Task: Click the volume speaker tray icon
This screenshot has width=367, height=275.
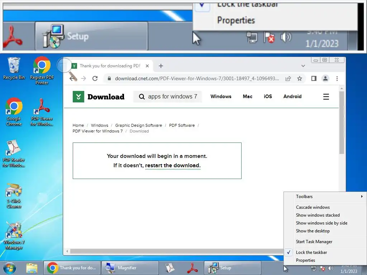Action: (331, 269)
